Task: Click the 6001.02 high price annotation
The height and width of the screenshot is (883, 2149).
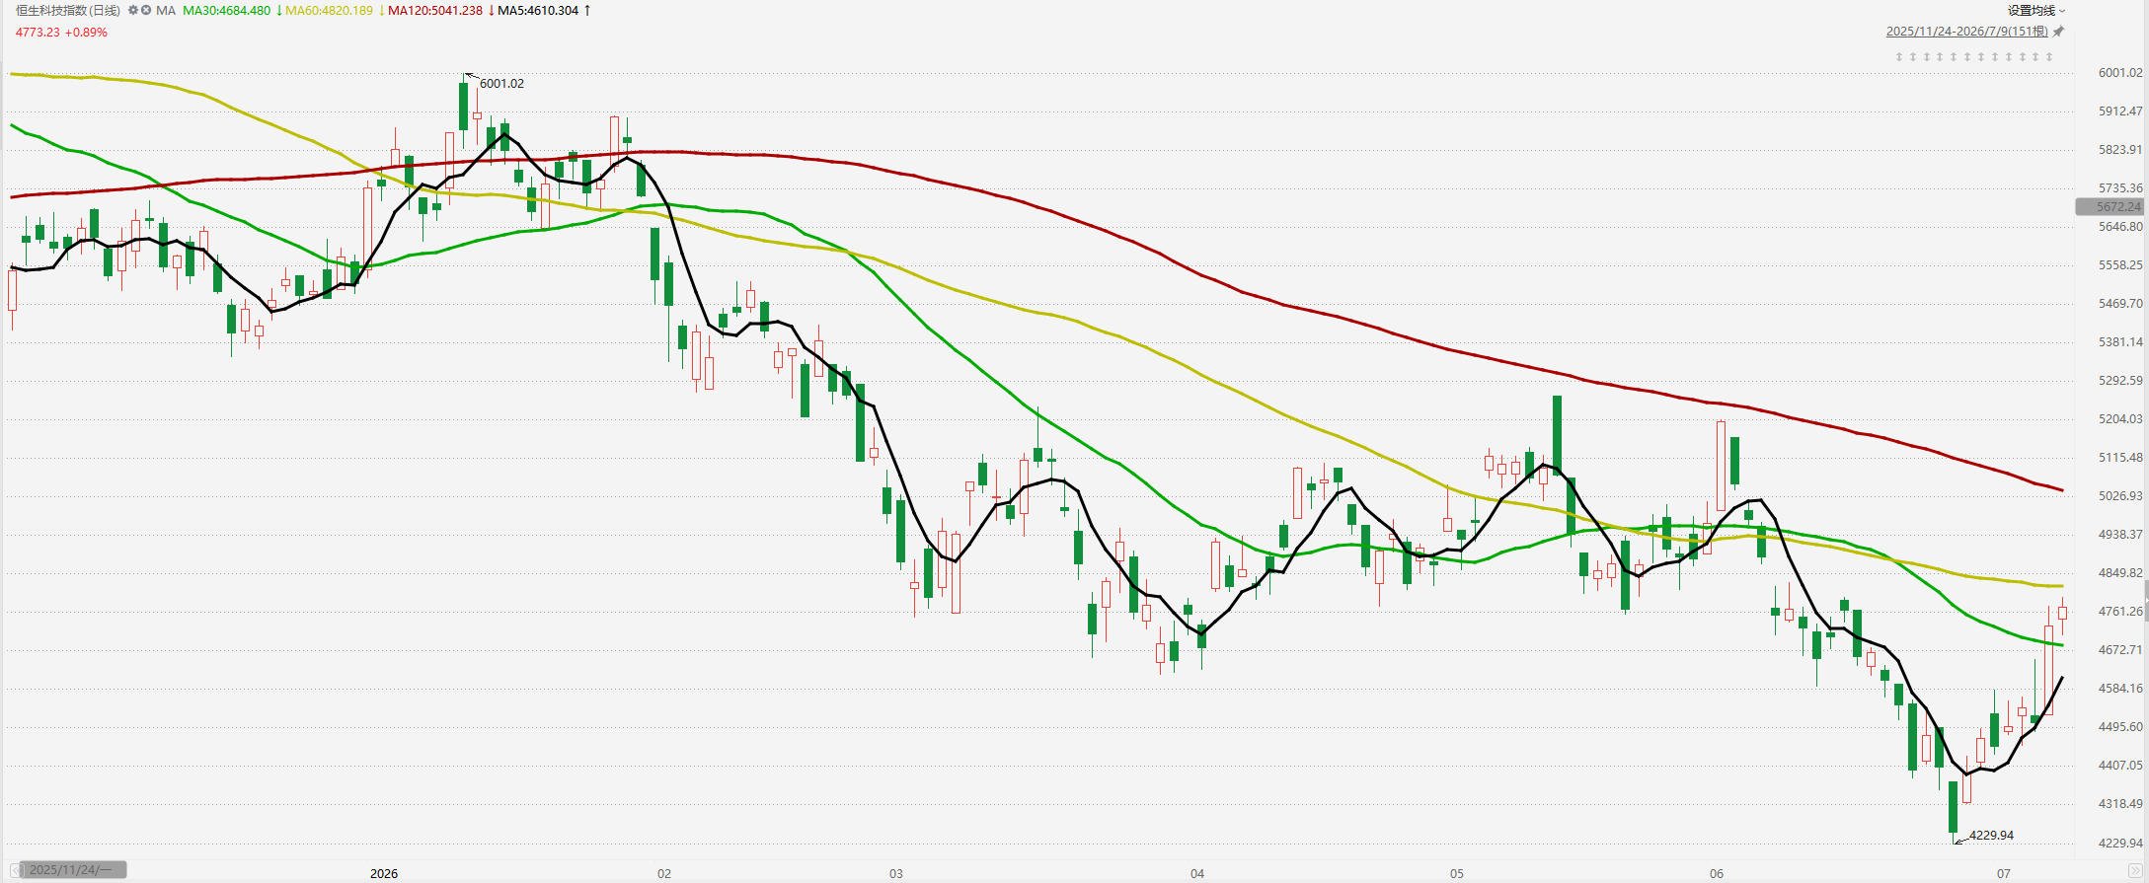Action: coord(501,84)
